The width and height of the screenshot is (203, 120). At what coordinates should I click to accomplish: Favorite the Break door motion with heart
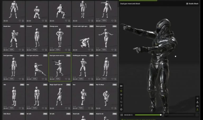click(x=20, y=50)
